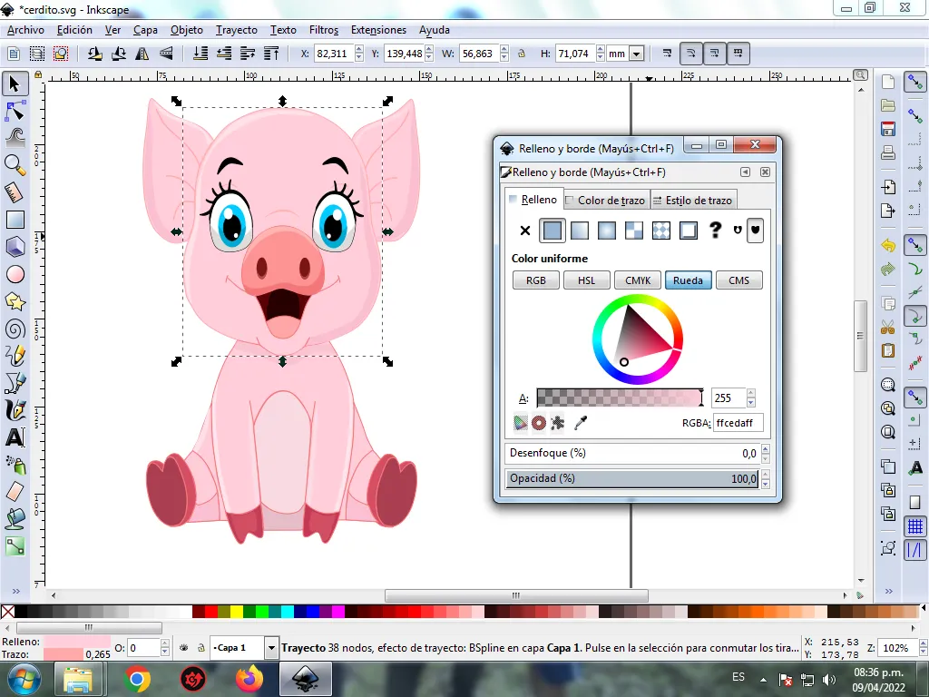The height and width of the screenshot is (697, 929).
Task: Select the Tweak tool
Action: 15,138
